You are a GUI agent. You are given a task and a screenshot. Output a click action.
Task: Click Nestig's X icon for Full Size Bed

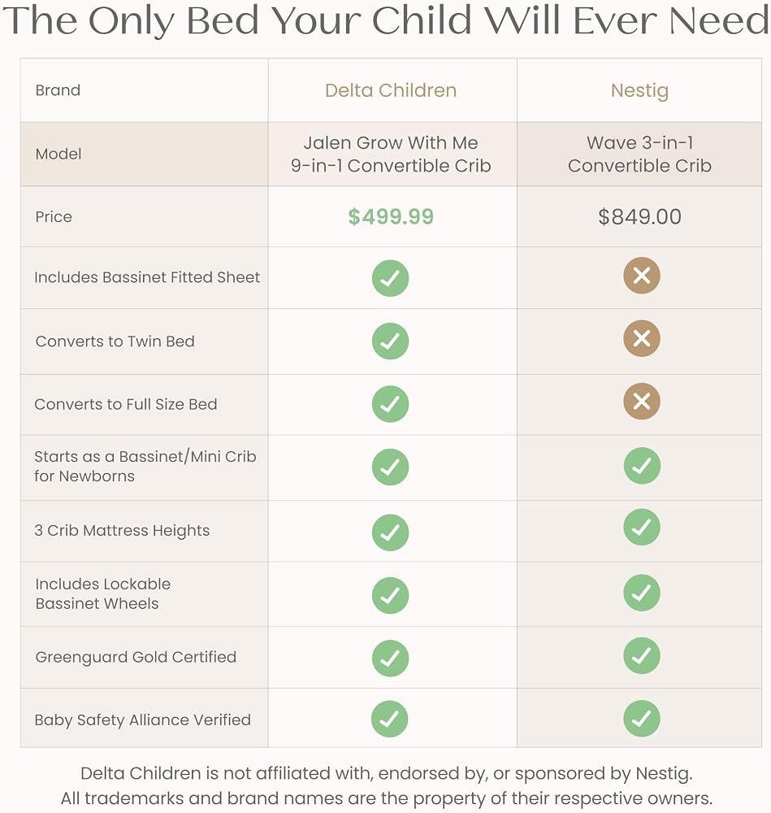coord(642,401)
